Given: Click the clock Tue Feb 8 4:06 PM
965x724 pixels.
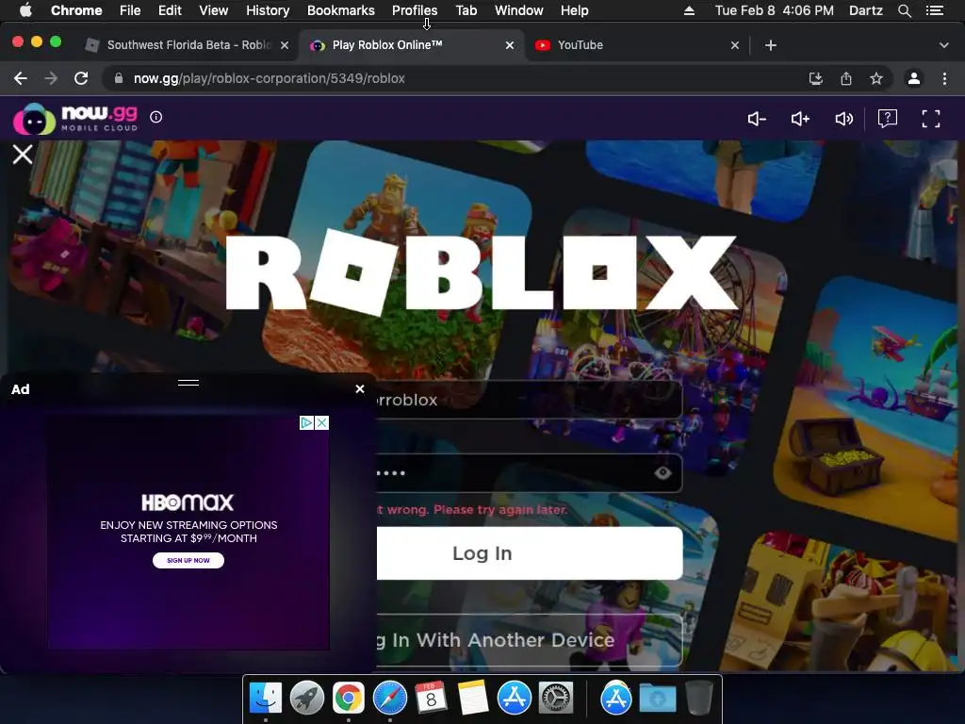Looking at the screenshot, I should (775, 10).
